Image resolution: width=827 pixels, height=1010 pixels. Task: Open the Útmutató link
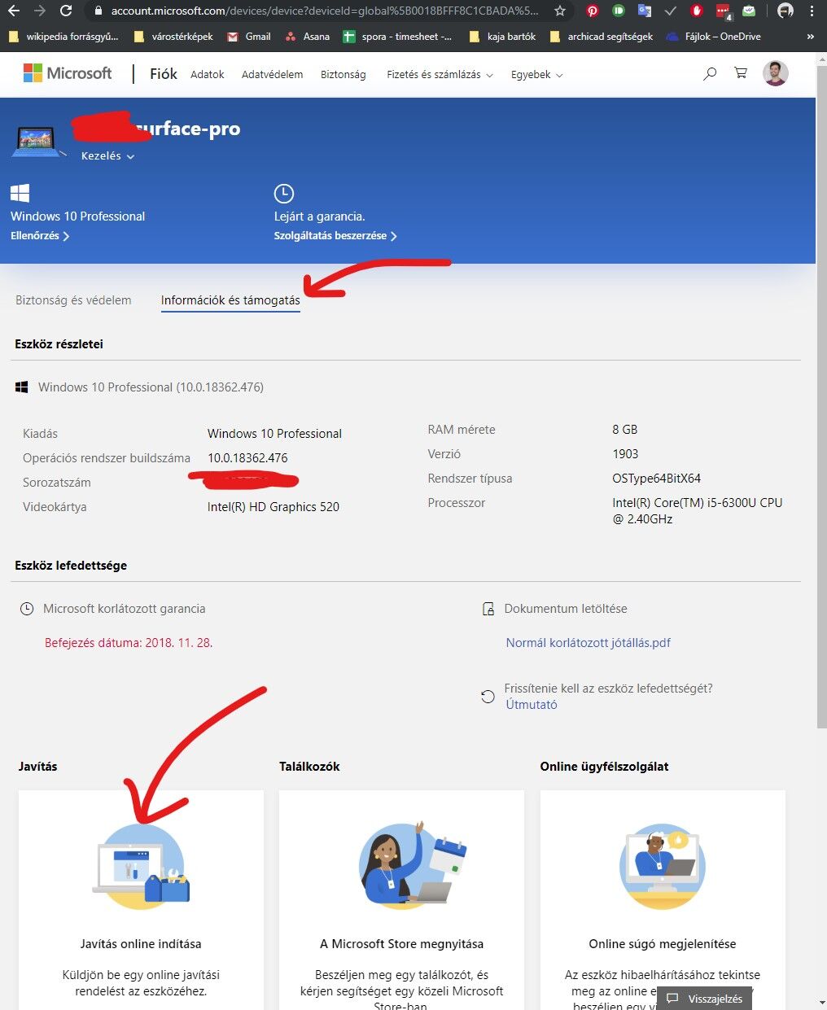coord(532,705)
